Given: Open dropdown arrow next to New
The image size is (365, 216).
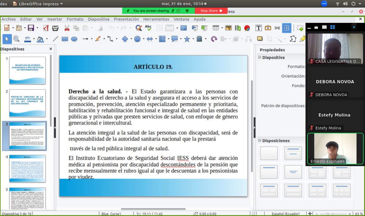Looking at the screenshot, I should 12,28.
